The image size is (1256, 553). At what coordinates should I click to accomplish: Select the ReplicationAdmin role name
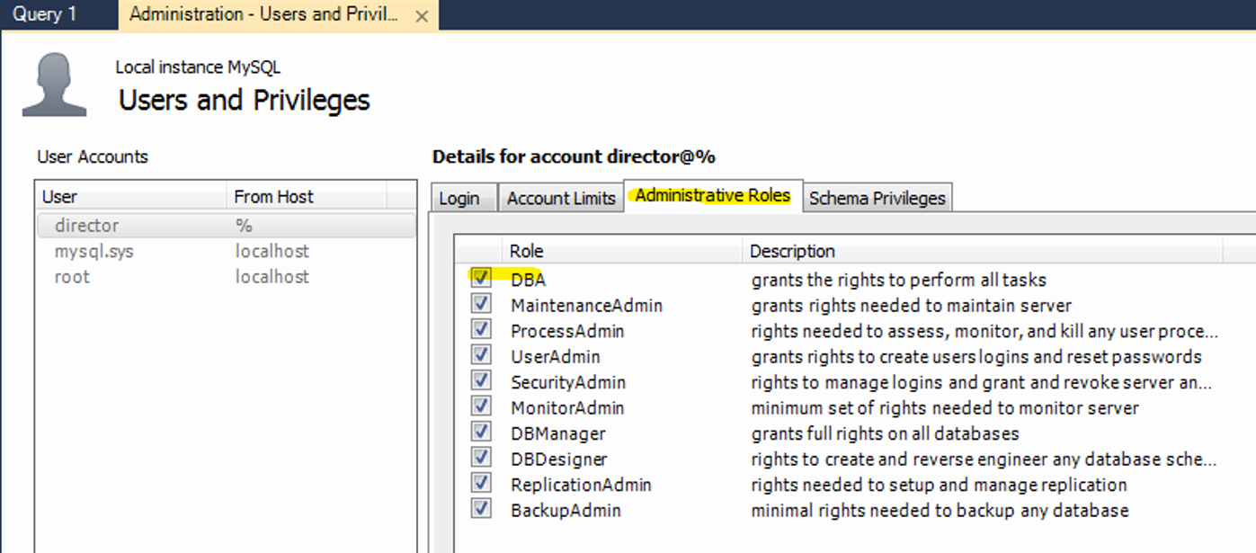point(581,486)
